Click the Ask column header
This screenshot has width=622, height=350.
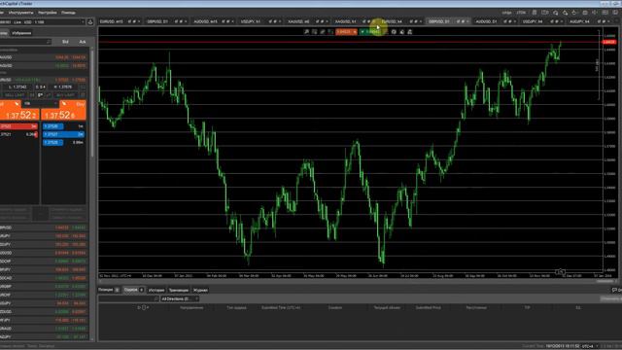click(83, 42)
